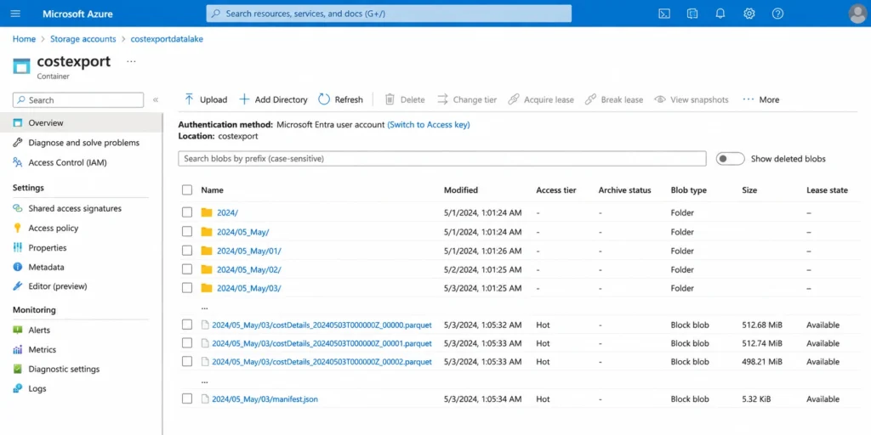Image resolution: width=871 pixels, height=435 pixels.
Task: Launch Cloud Shell from the top bar
Action: pyautogui.click(x=663, y=14)
